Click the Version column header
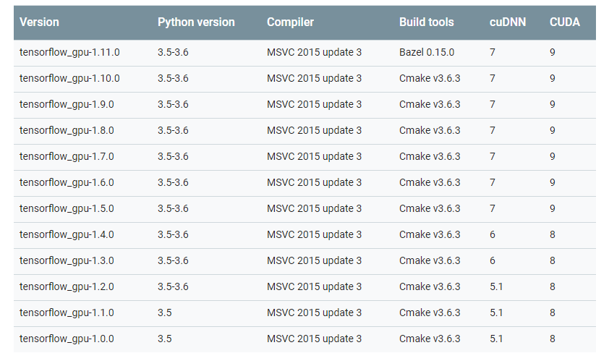 [x=38, y=22]
